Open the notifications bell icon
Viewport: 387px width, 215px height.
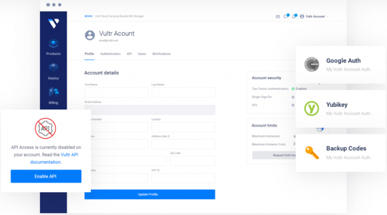pos(294,16)
